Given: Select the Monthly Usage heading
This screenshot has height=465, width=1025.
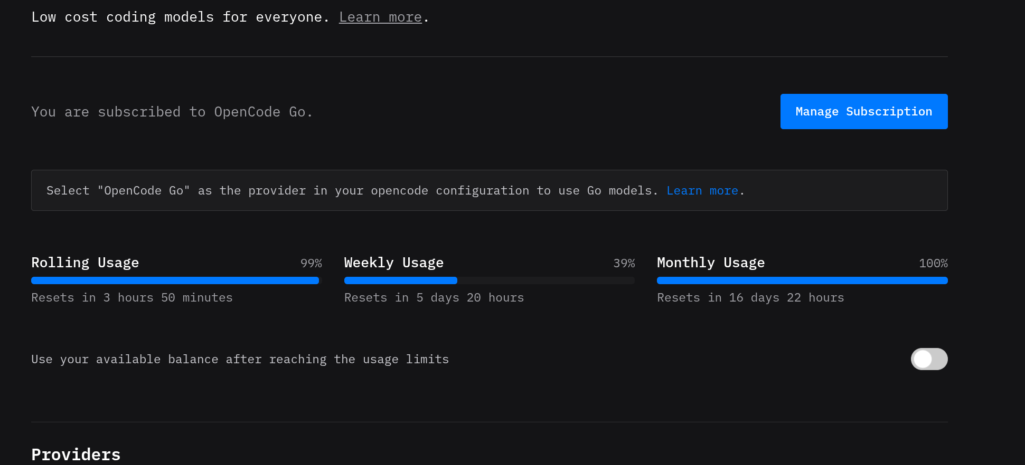Looking at the screenshot, I should (x=711, y=263).
